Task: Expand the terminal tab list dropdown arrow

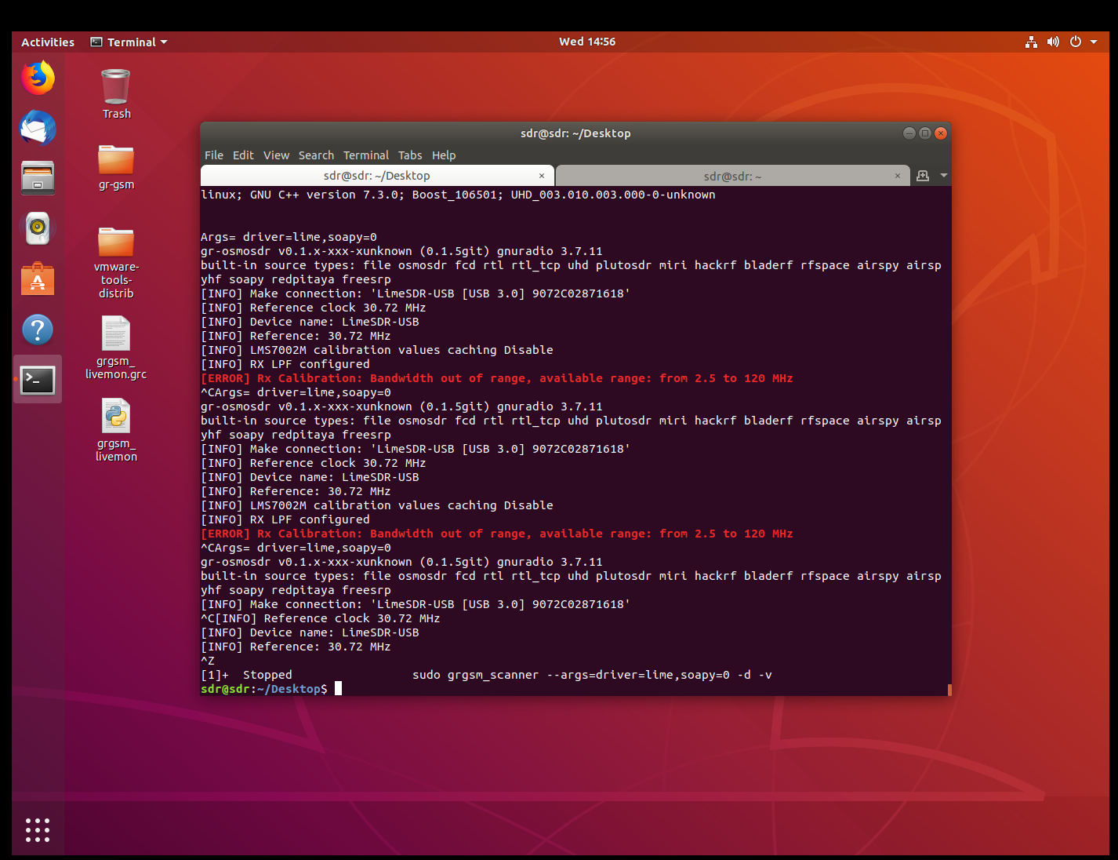Action: (x=944, y=176)
